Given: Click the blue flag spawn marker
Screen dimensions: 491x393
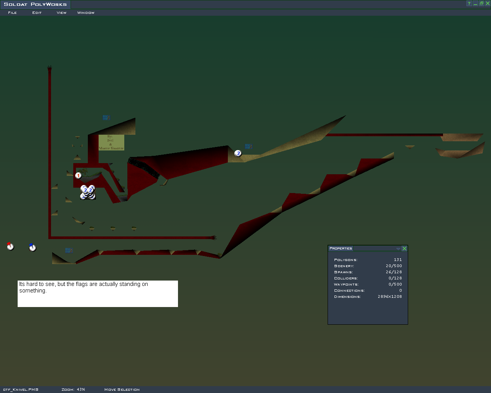Looking at the screenshot, I should pos(33,248).
